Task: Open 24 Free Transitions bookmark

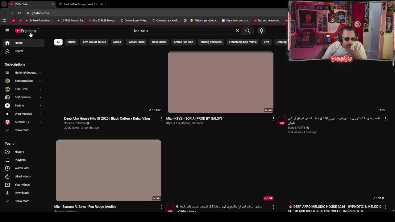Action: pos(39,21)
